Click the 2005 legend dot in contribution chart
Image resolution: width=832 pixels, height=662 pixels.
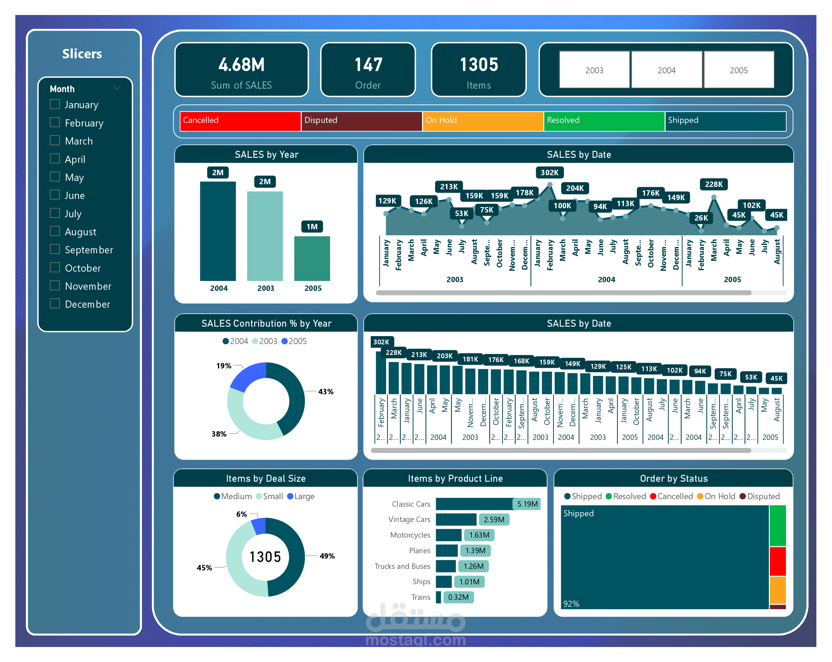[x=285, y=341]
